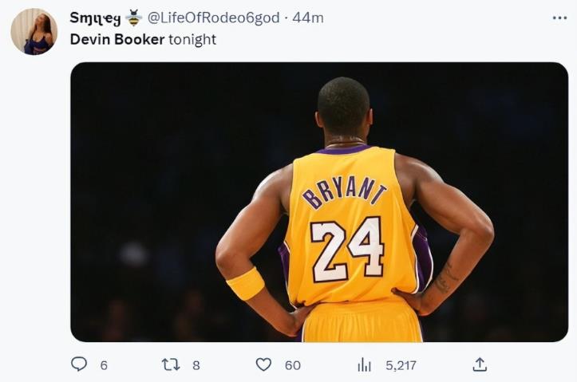Click the bee emoji beside the display name
Viewport: 577px width, 382px height.
click(x=133, y=18)
